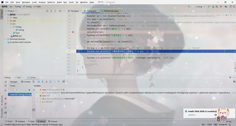Screen dimensions: 236x126
Task: Open the TODO tool window
Action: pos(9,122)
